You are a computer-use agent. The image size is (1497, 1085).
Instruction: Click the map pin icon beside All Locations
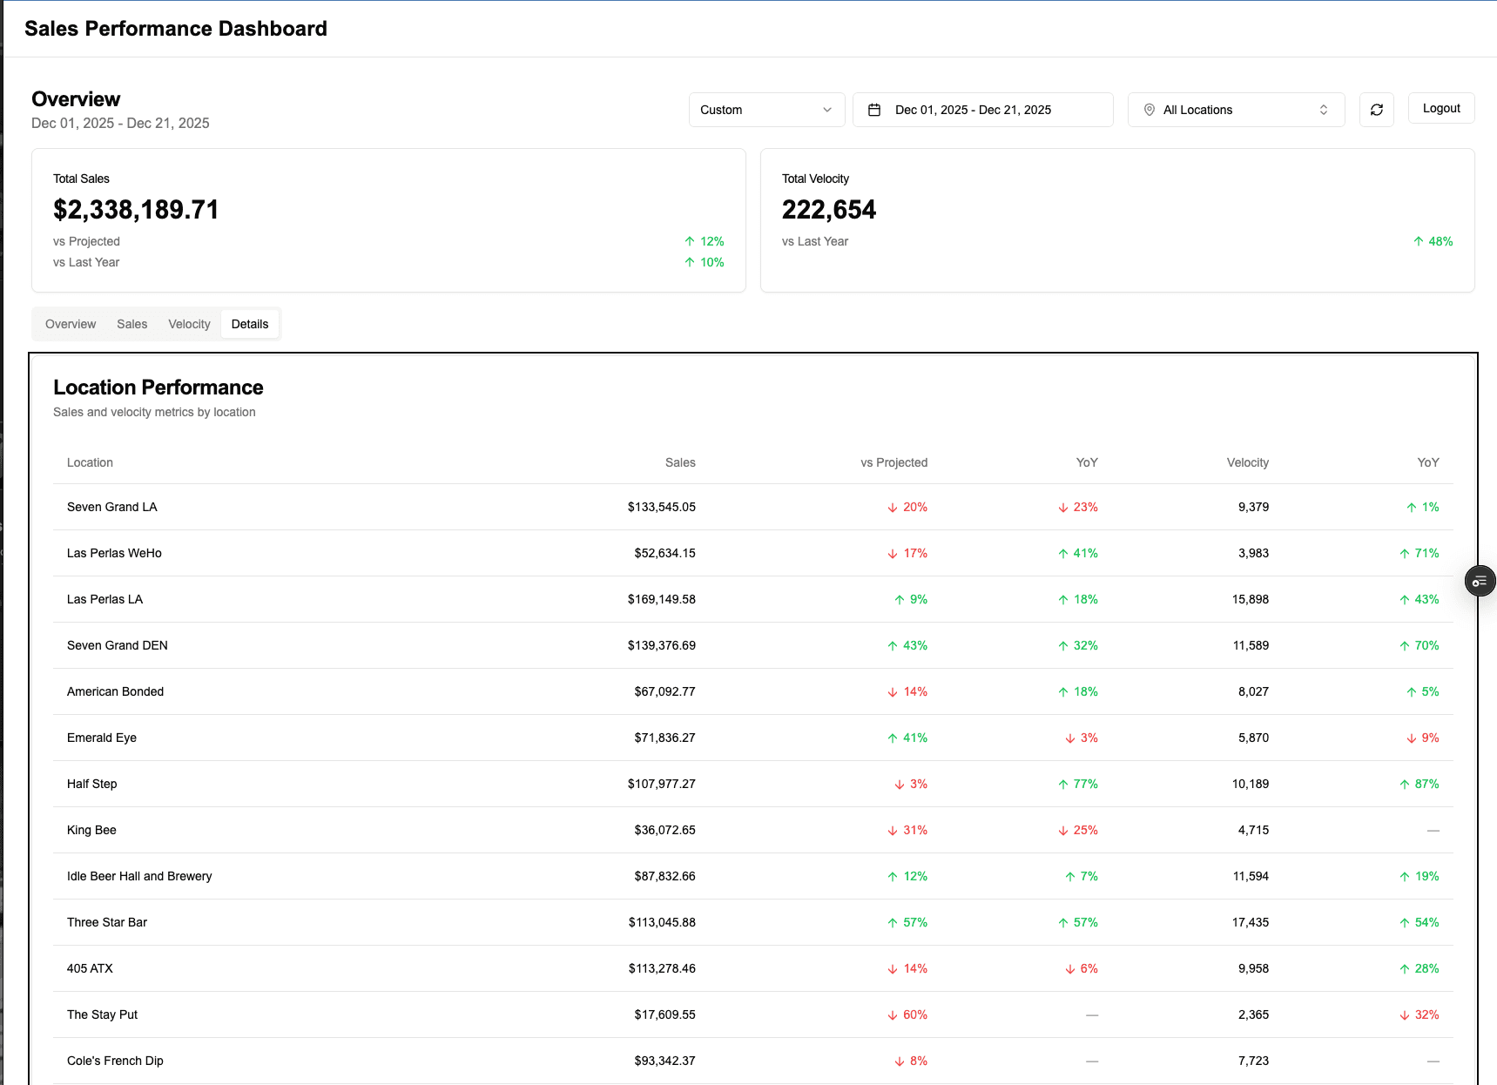click(x=1149, y=109)
